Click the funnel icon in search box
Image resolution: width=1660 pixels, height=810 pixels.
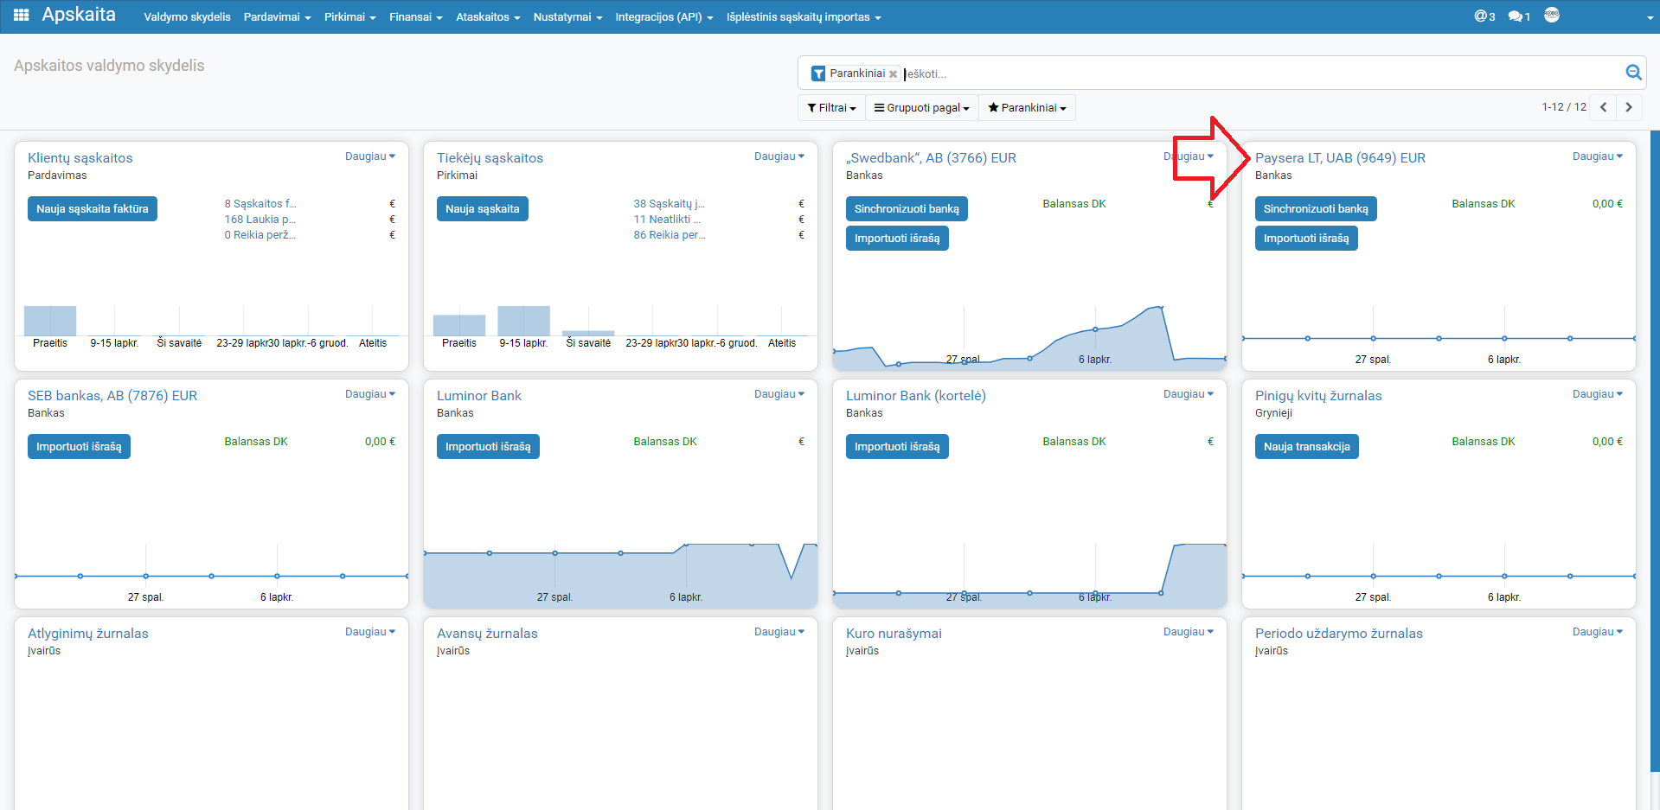point(818,73)
